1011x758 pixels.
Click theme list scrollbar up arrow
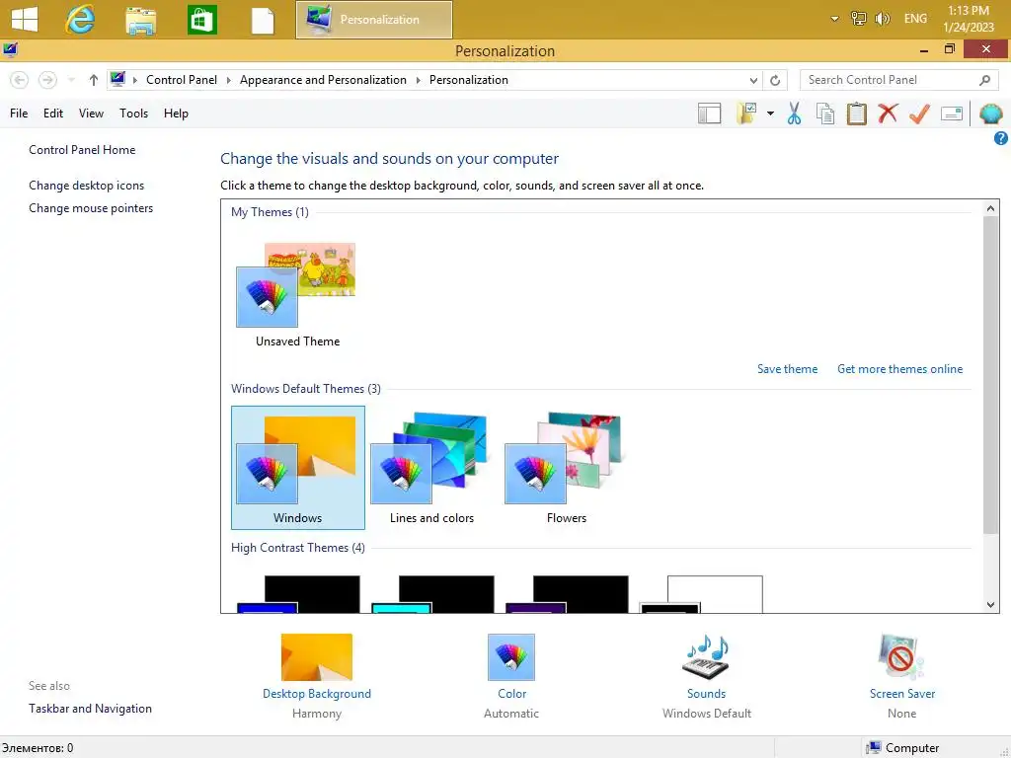point(990,208)
